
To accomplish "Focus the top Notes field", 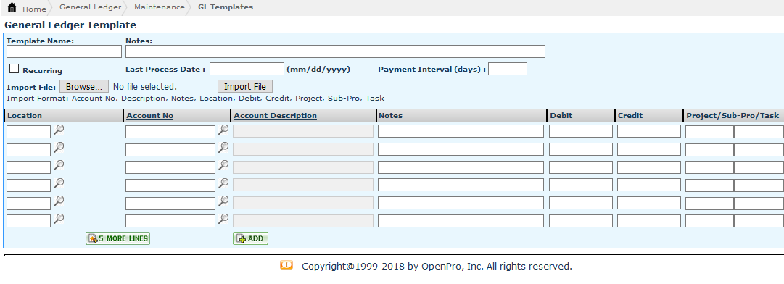I will point(335,51).
